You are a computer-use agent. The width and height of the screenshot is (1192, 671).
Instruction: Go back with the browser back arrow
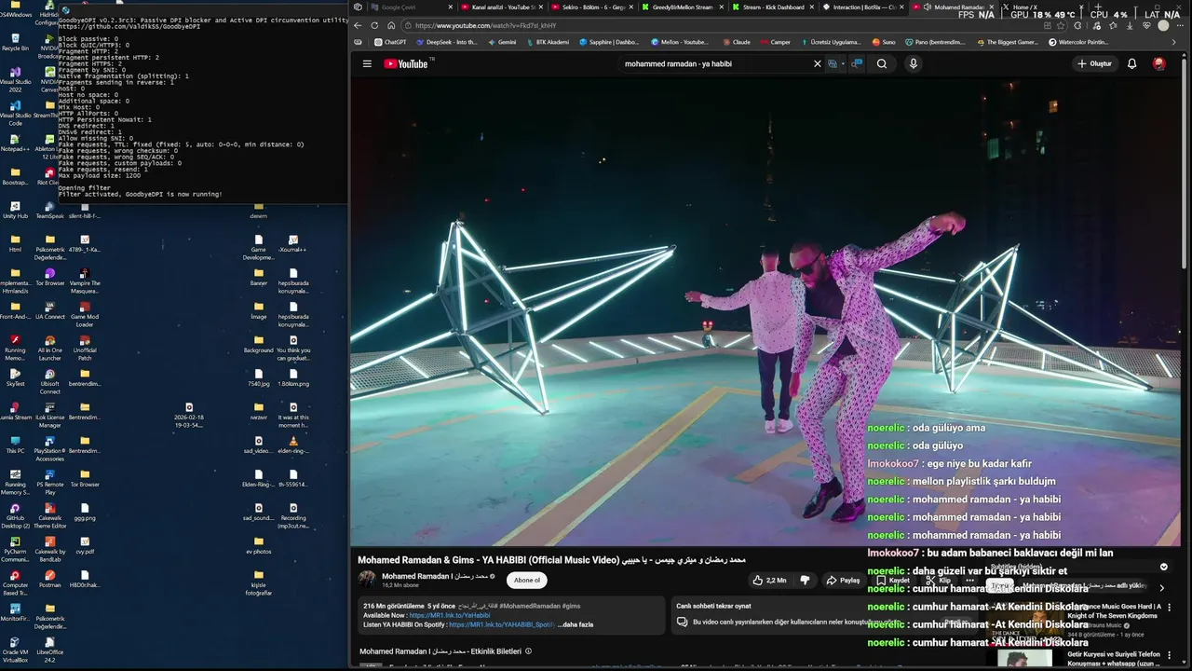359,25
